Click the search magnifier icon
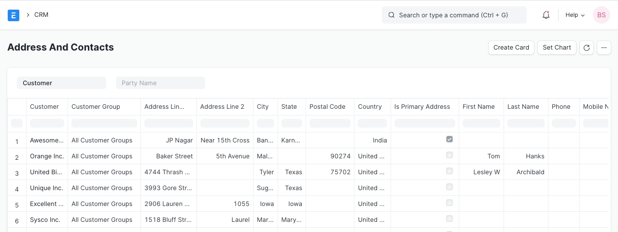Image resolution: width=618 pixels, height=232 pixels. click(x=392, y=15)
